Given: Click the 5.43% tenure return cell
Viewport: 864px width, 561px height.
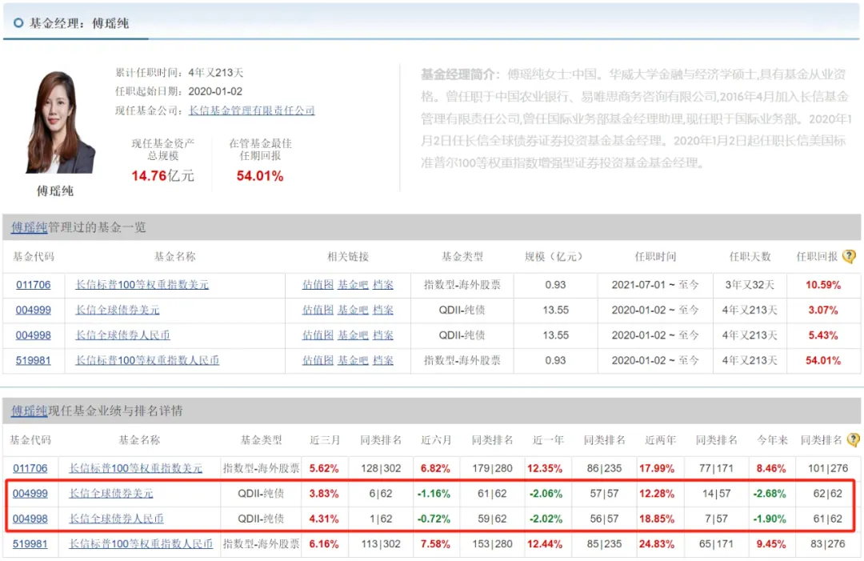Looking at the screenshot, I should 823,335.
